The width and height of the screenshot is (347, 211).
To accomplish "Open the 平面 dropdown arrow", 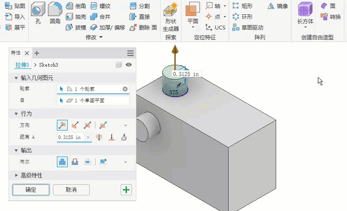I will [193, 27].
